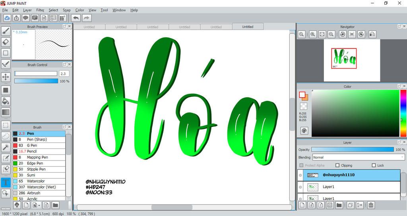Open add-brush dropdown arrow in Brush panel
Image resolution: width=407 pixels, height=216 pixels.
point(39,205)
